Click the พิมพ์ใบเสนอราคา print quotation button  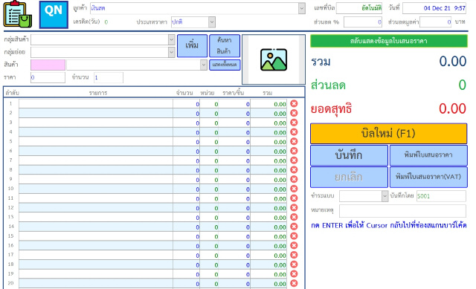tap(428, 155)
